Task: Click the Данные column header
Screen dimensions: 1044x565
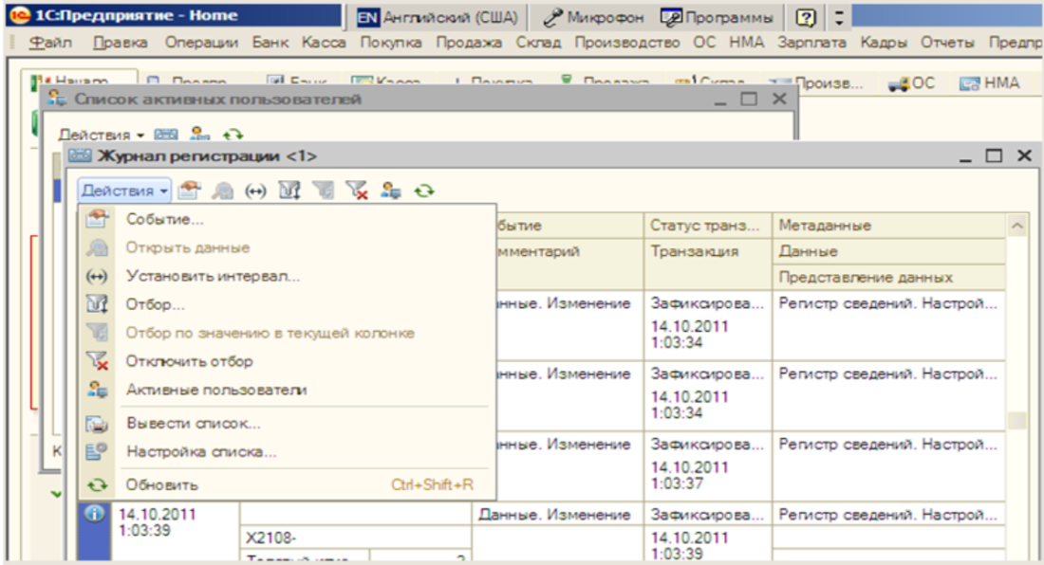Action: tap(888, 252)
